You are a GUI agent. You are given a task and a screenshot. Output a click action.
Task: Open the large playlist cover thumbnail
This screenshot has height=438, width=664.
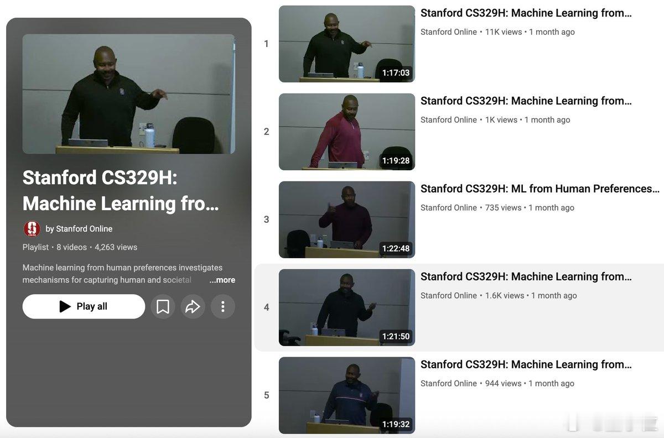pyautogui.click(x=129, y=94)
